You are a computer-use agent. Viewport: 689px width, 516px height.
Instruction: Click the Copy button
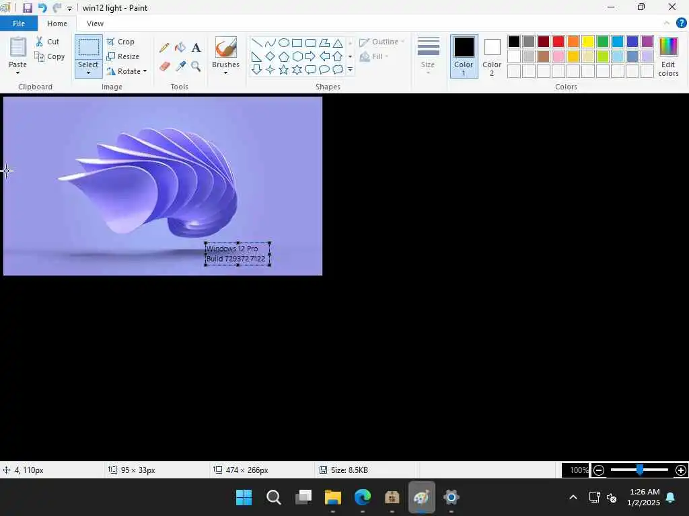pos(50,56)
